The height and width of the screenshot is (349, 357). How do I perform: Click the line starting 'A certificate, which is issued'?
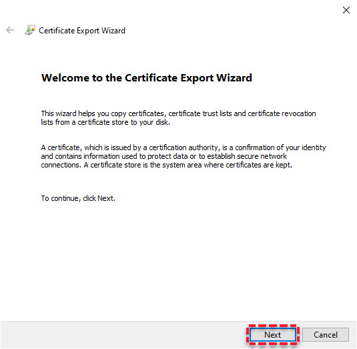tap(184, 147)
